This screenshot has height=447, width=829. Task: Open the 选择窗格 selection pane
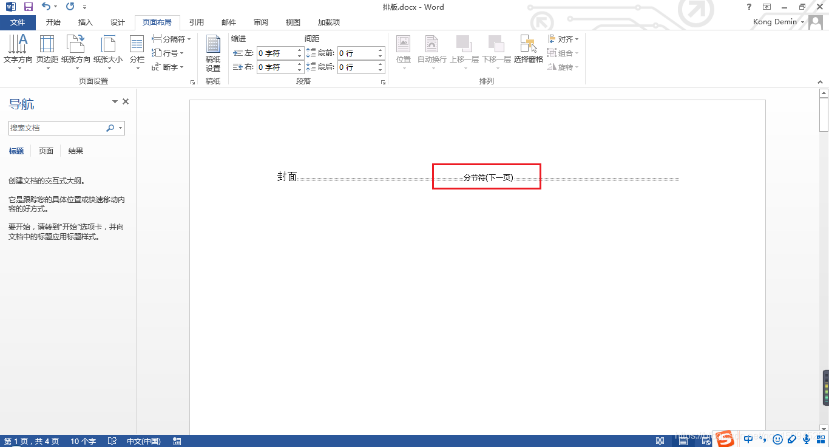529,50
